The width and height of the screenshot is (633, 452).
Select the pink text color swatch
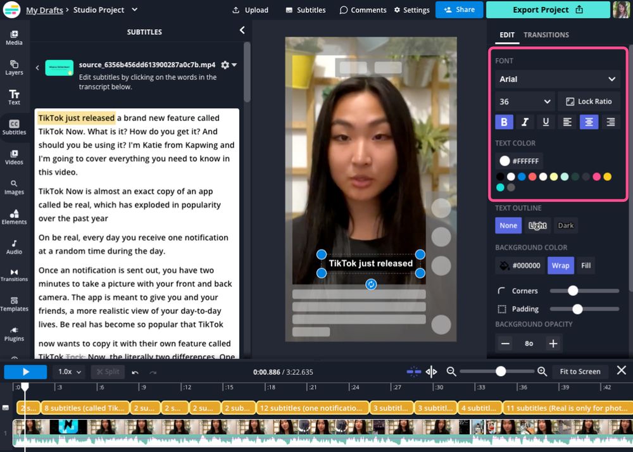[x=595, y=177]
